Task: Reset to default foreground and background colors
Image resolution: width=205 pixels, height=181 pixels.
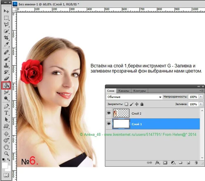Action: pyautogui.click(x=4, y=160)
